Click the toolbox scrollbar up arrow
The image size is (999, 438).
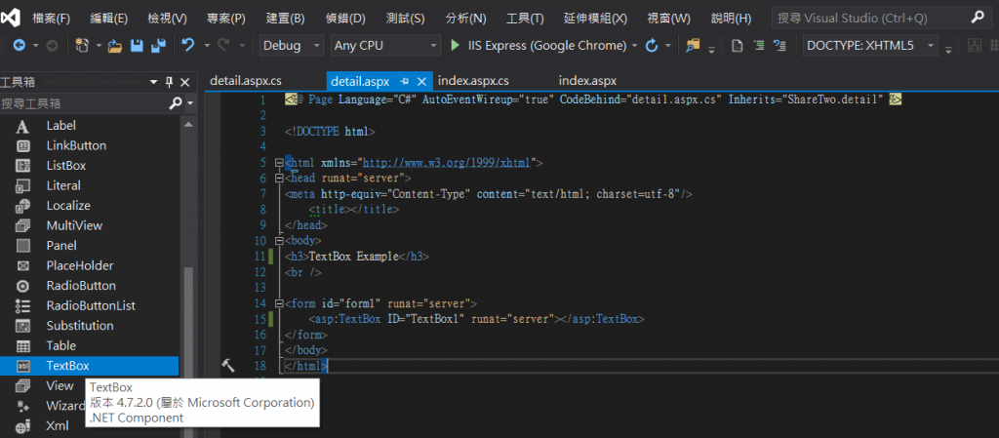pos(188,124)
